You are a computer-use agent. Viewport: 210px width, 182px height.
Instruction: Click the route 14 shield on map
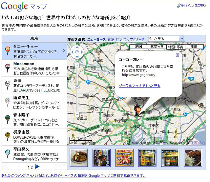[x=185, y=114]
